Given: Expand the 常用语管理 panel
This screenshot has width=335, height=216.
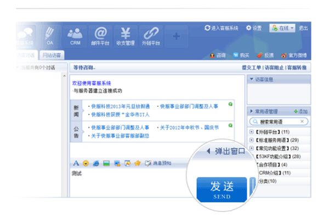Looking at the screenshot, I should (252, 111).
